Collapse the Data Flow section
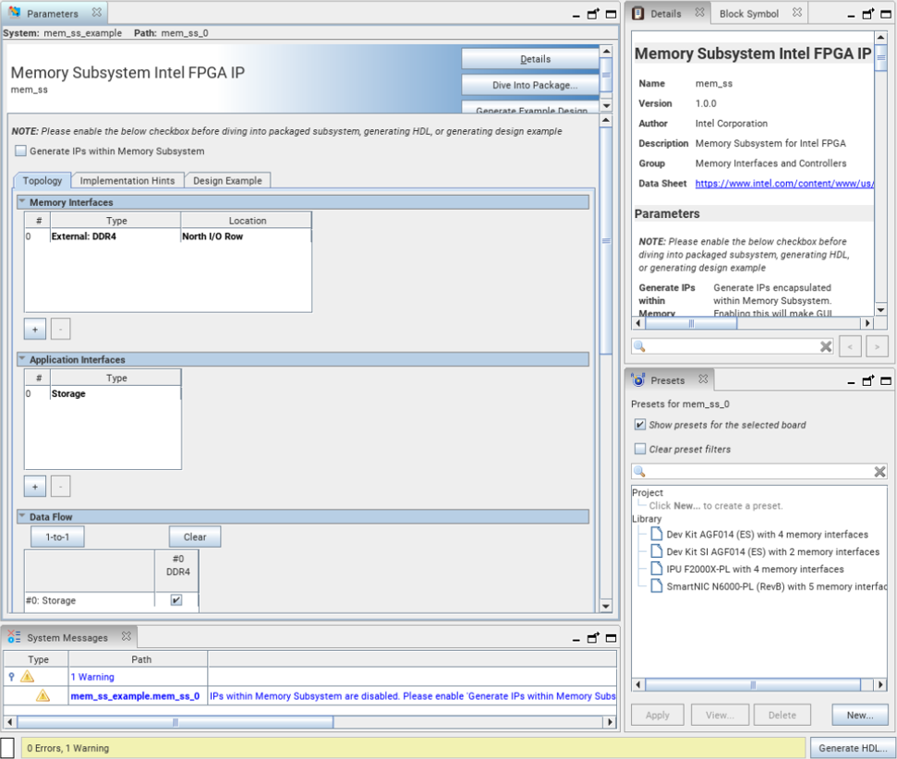 pyautogui.click(x=22, y=516)
